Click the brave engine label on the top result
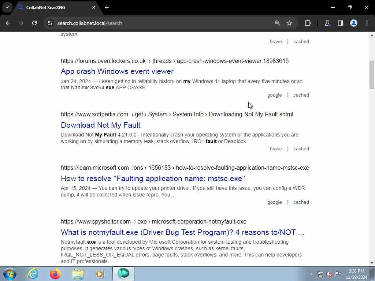This screenshot has width=375, height=281. 276,42
